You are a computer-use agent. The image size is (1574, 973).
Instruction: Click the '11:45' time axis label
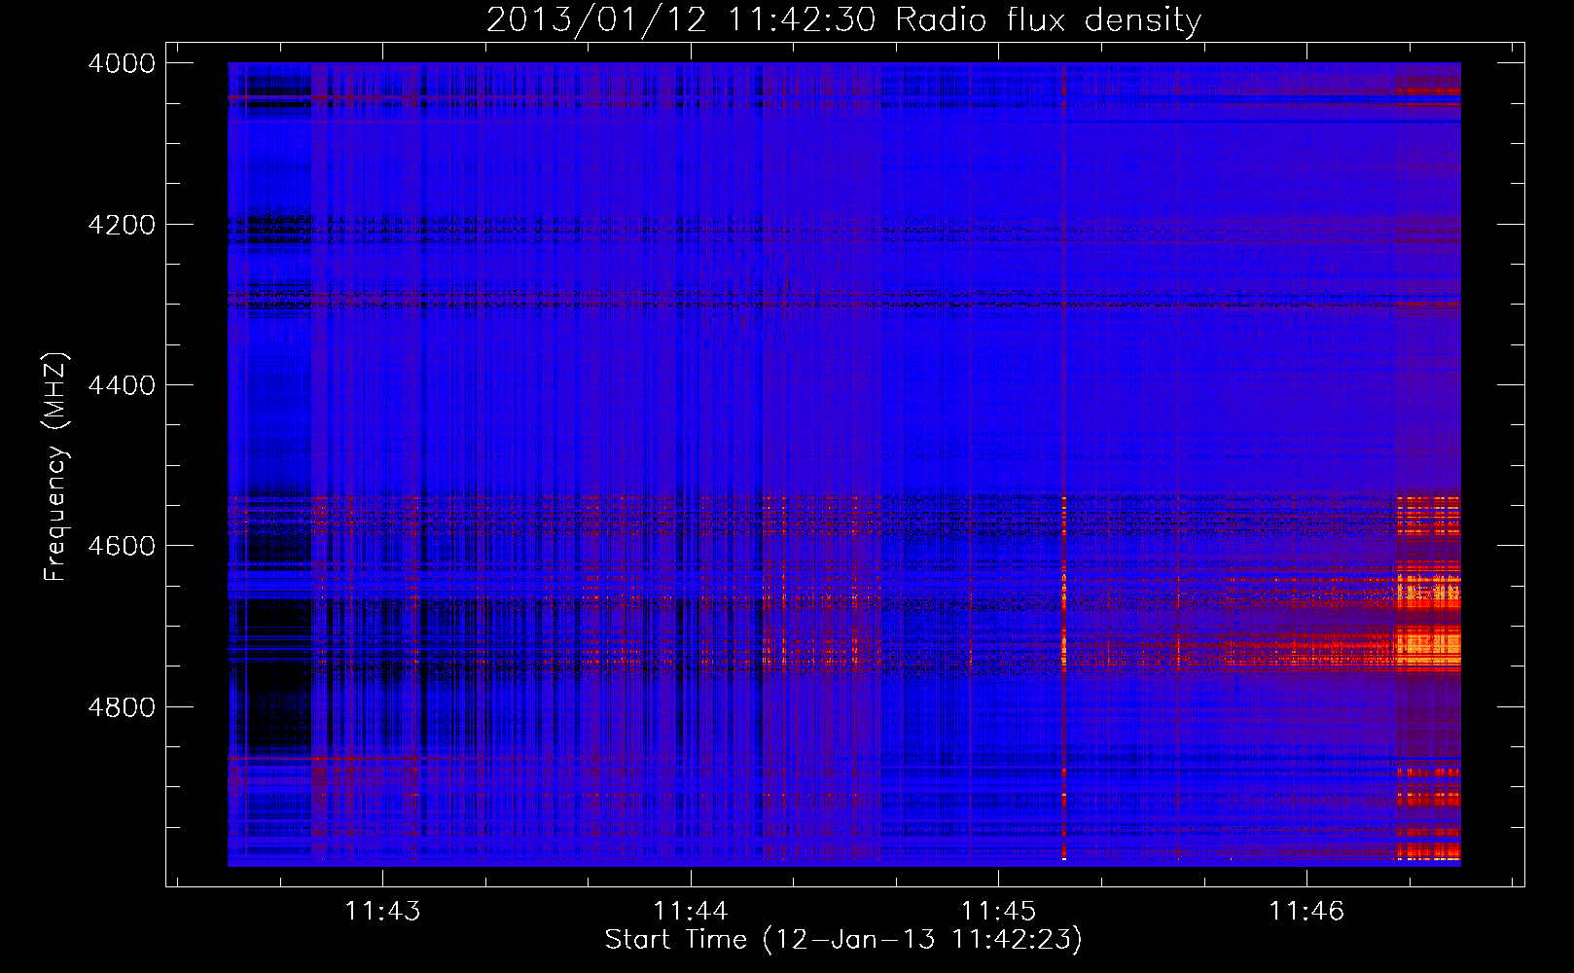tap(998, 911)
